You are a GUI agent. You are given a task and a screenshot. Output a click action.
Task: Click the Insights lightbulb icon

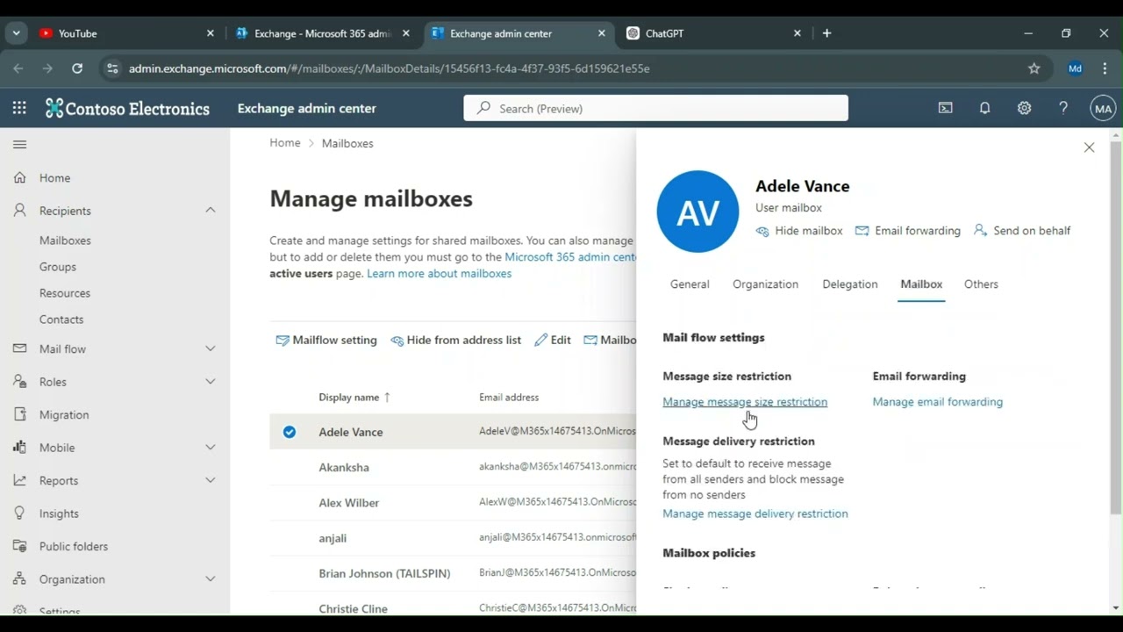[20, 513]
